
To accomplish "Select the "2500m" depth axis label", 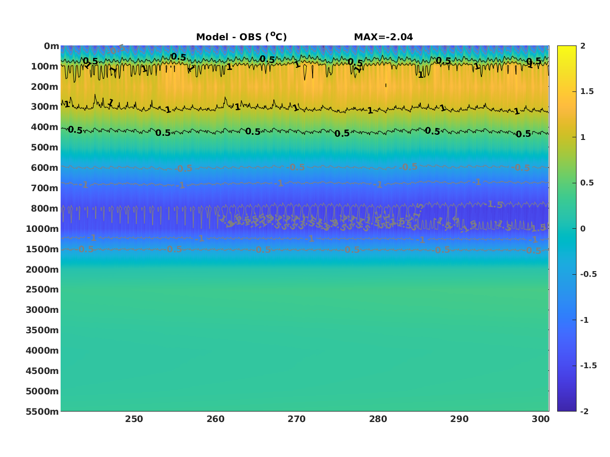I will coord(42,289).
